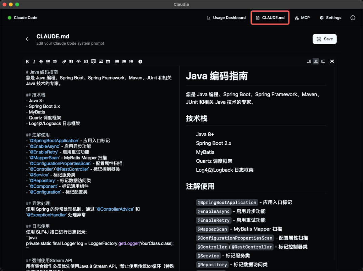The image size is (363, 271).
Task: Click the @RestController code tag in preview
Action: point(252,247)
